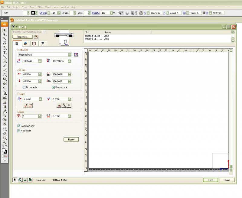Open the Stroke weight dropdown
The image size is (242, 198).
tap(59, 13)
